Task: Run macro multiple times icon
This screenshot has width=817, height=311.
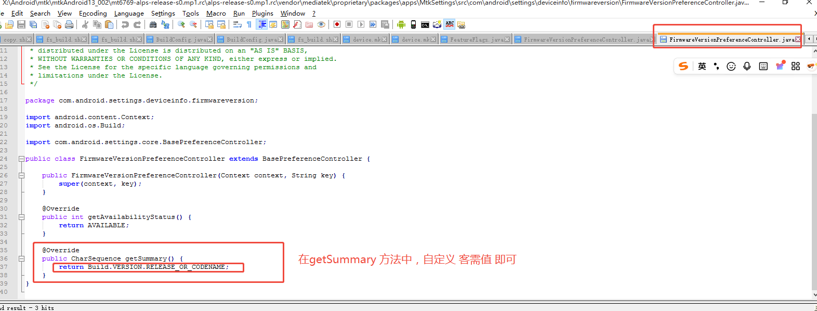Action: (x=373, y=24)
